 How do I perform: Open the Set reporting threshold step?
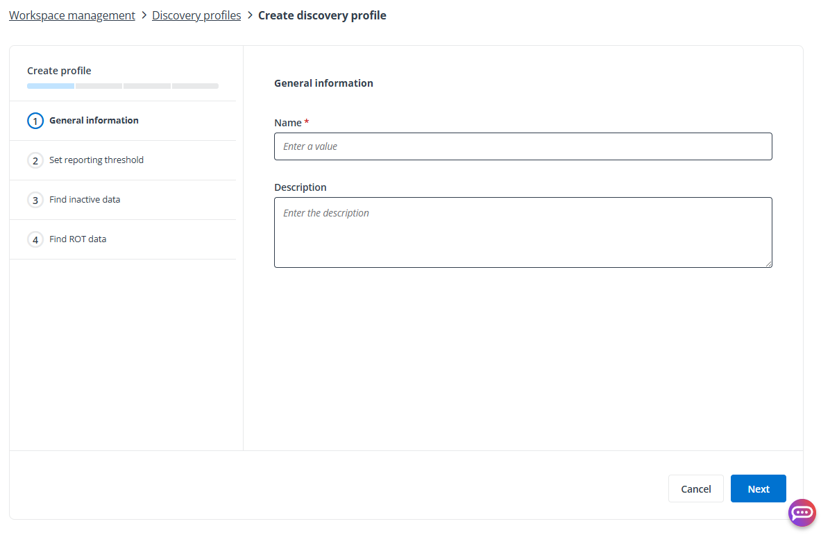(96, 160)
